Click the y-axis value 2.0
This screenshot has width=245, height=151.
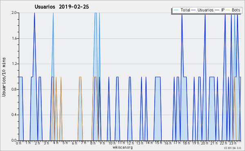click(x=14, y=13)
